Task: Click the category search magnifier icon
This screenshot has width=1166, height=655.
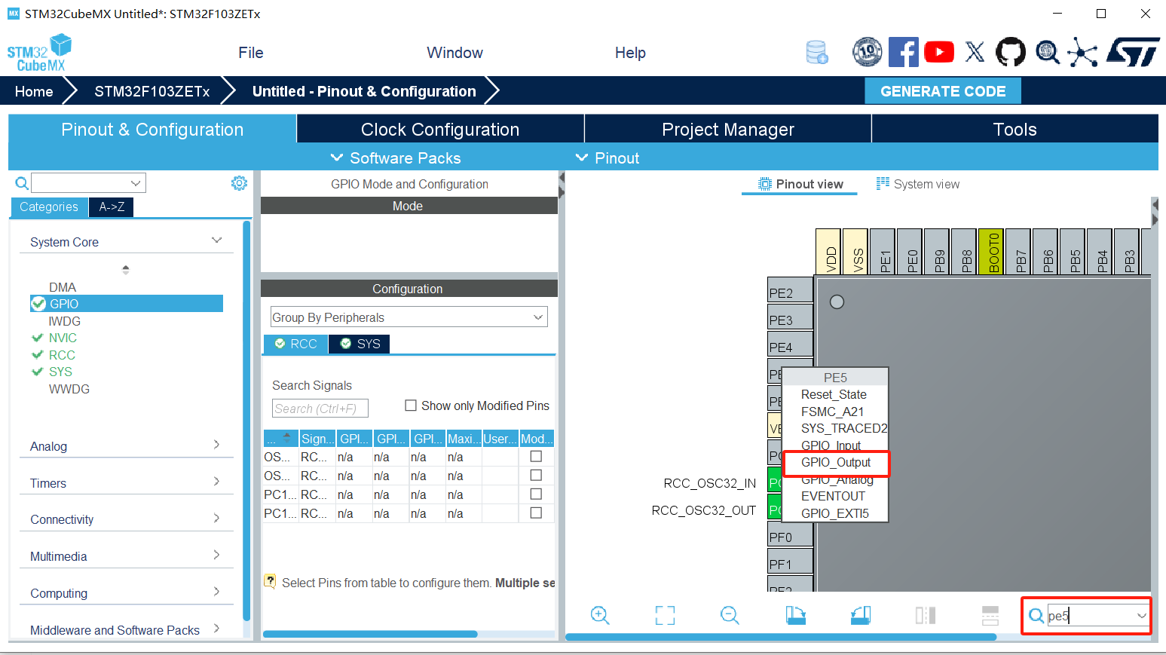Action: (x=22, y=183)
